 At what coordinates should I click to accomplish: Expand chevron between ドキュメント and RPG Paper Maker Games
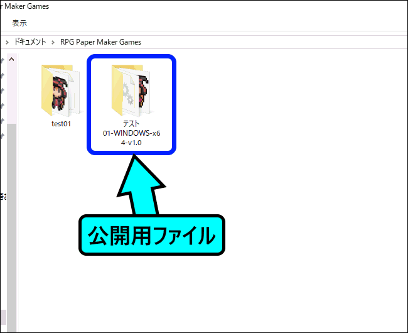coord(53,42)
